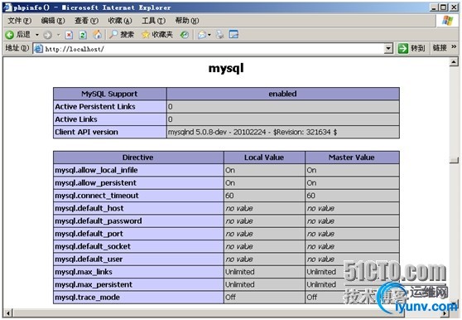This screenshot has height=320, width=462.
Task: Click mysql.default_socket directive
Action: coord(93,246)
